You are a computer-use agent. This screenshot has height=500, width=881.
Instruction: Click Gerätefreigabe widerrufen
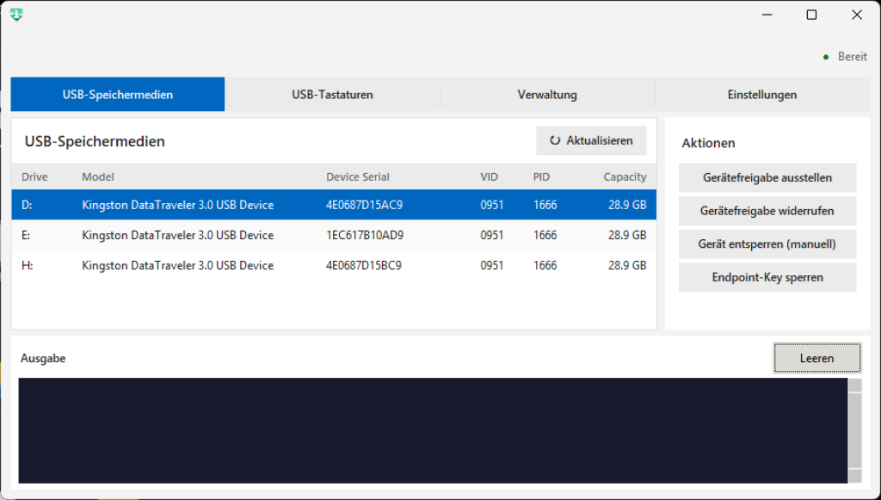tap(767, 211)
